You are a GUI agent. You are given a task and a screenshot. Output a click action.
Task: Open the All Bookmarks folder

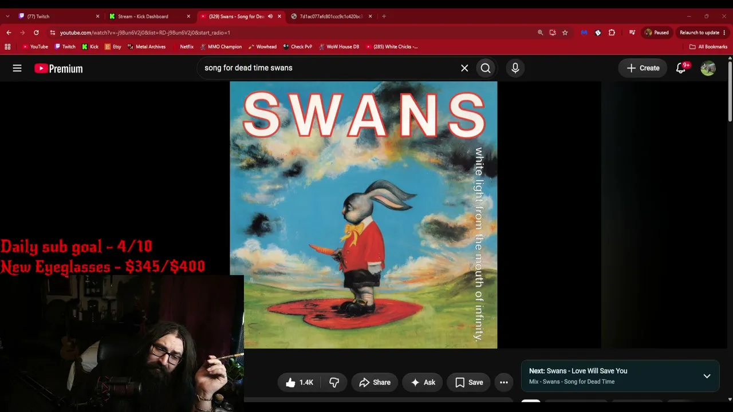[708, 47]
